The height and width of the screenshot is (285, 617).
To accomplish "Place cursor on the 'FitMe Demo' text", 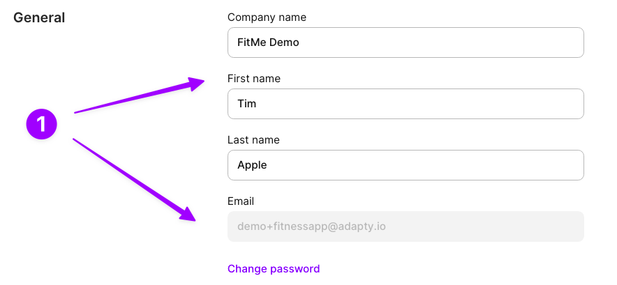I will (268, 43).
